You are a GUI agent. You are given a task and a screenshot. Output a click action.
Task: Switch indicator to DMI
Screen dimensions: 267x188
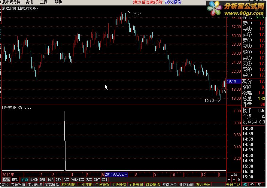[43, 180]
